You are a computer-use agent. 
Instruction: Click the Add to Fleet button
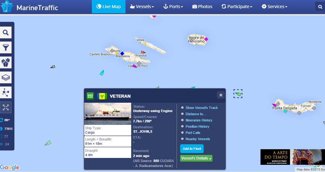[x=192, y=149]
